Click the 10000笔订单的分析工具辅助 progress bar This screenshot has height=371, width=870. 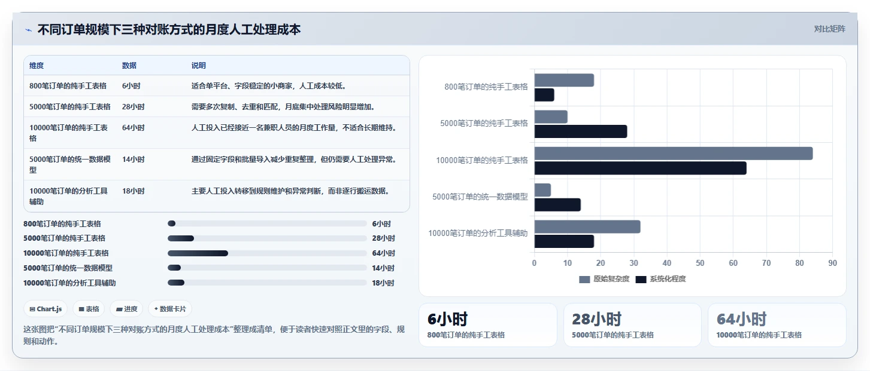click(267, 283)
